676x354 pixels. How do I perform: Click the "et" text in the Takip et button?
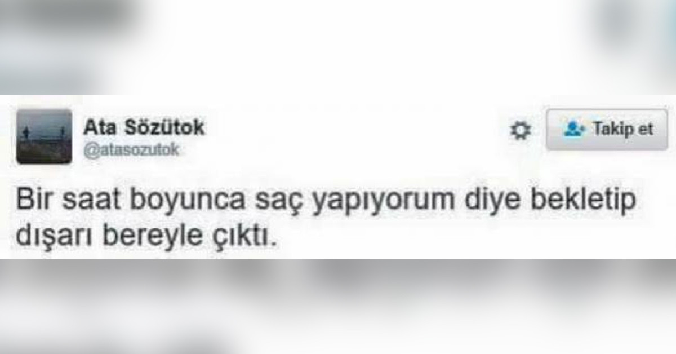[646, 129]
